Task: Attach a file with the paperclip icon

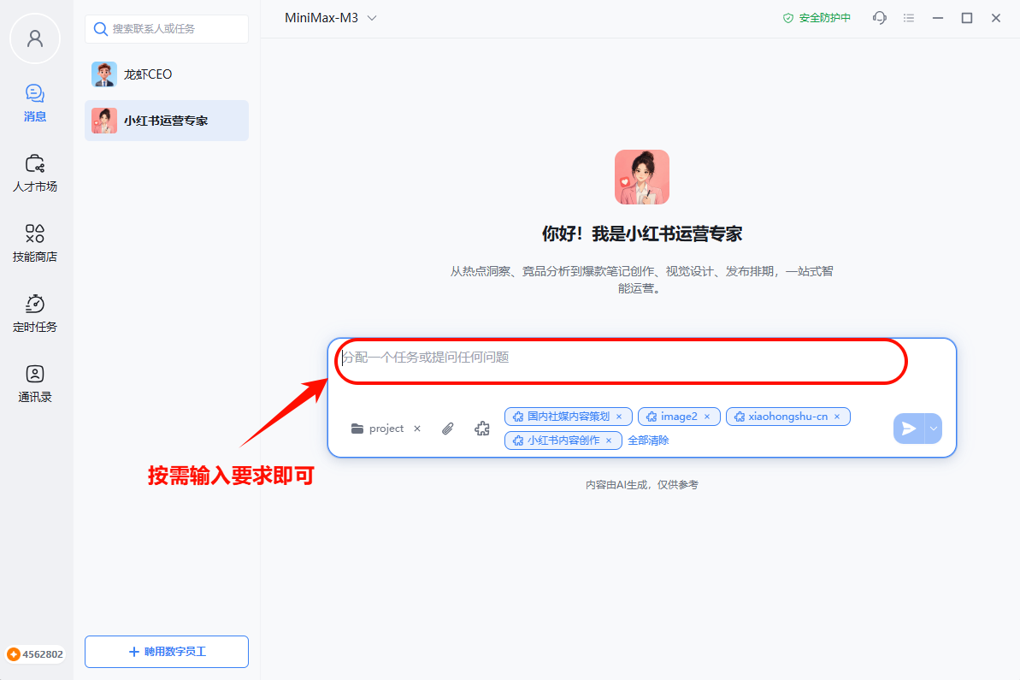Action: click(447, 429)
